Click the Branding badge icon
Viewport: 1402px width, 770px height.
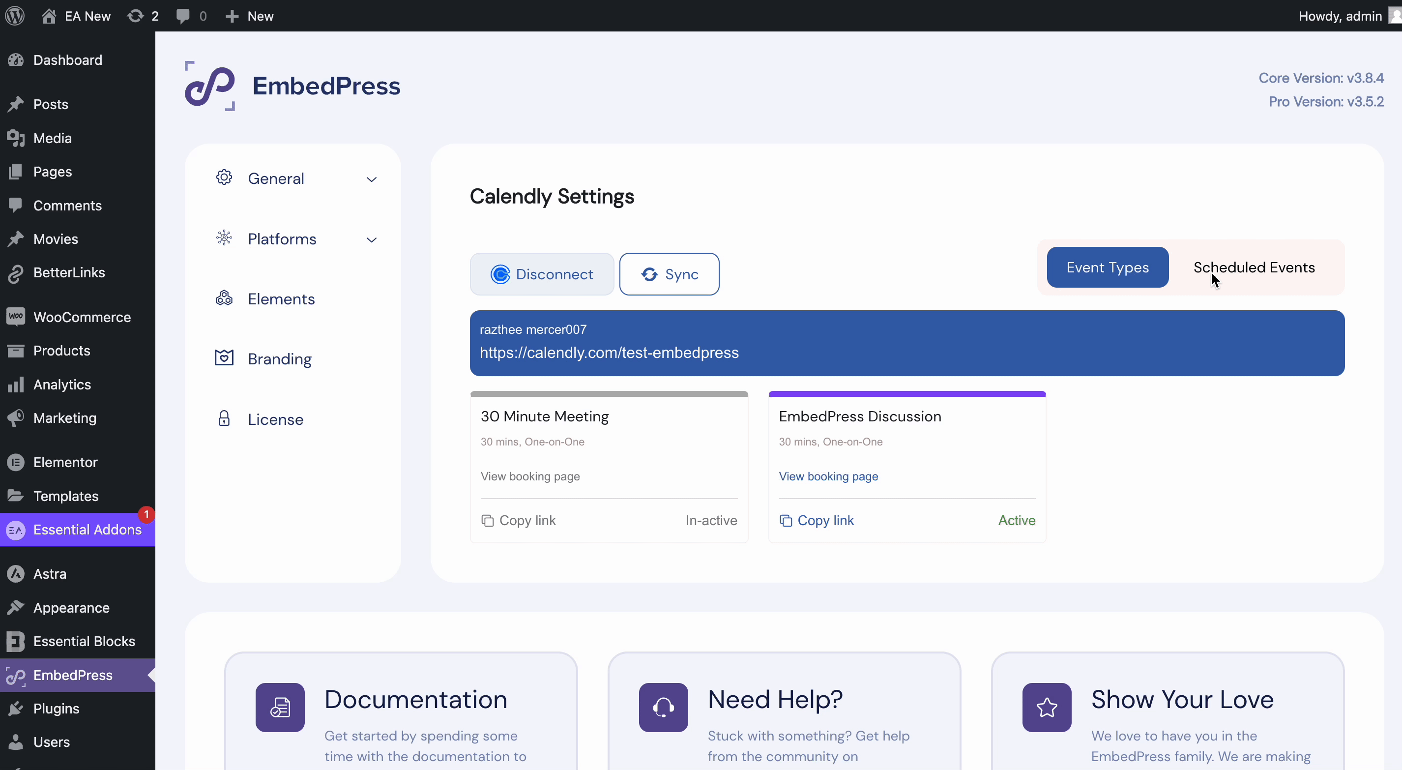[x=224, y=358]
